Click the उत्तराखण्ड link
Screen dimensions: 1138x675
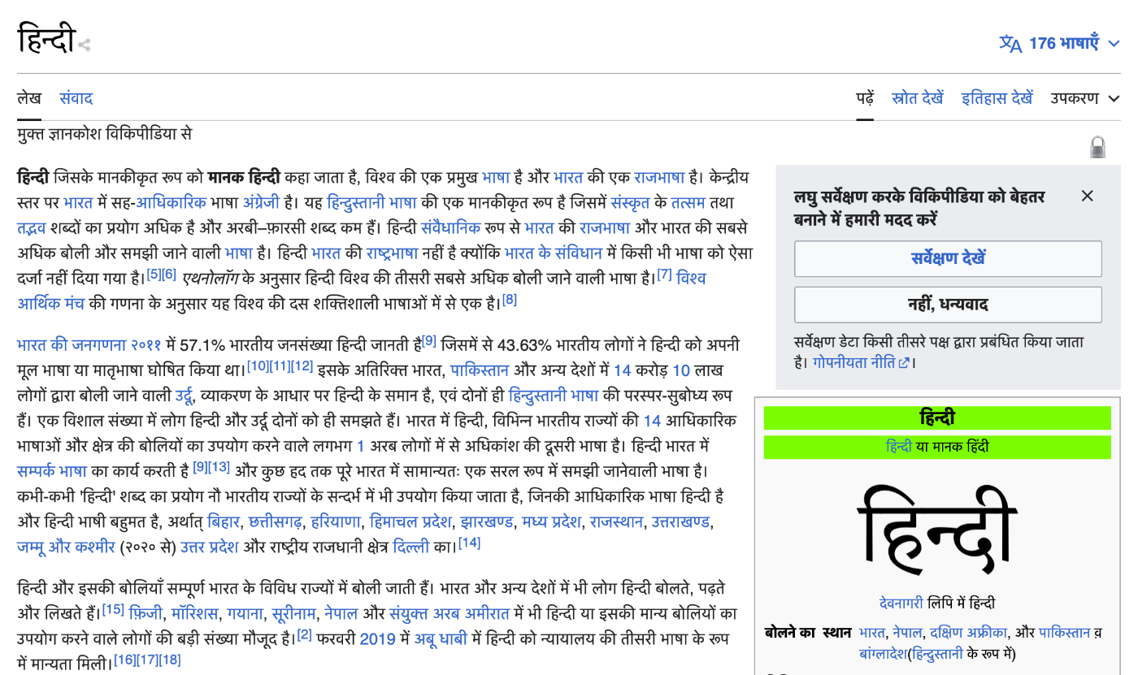(680, 521)
